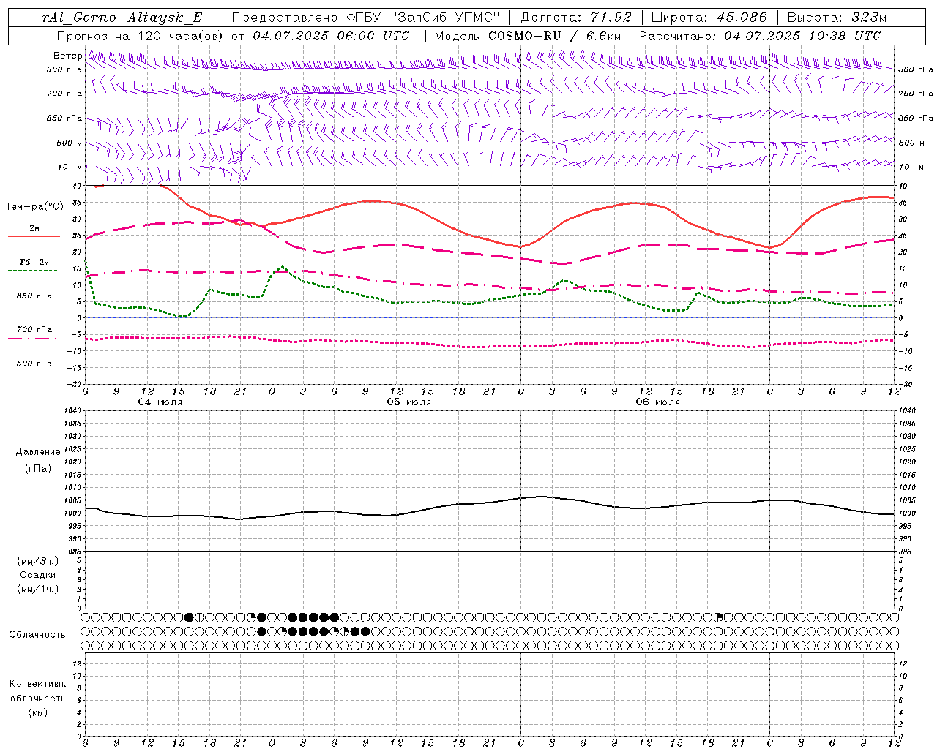
Task: Click the dashed line sample under Td 2м legend
Action: click(x=32, y=271)
